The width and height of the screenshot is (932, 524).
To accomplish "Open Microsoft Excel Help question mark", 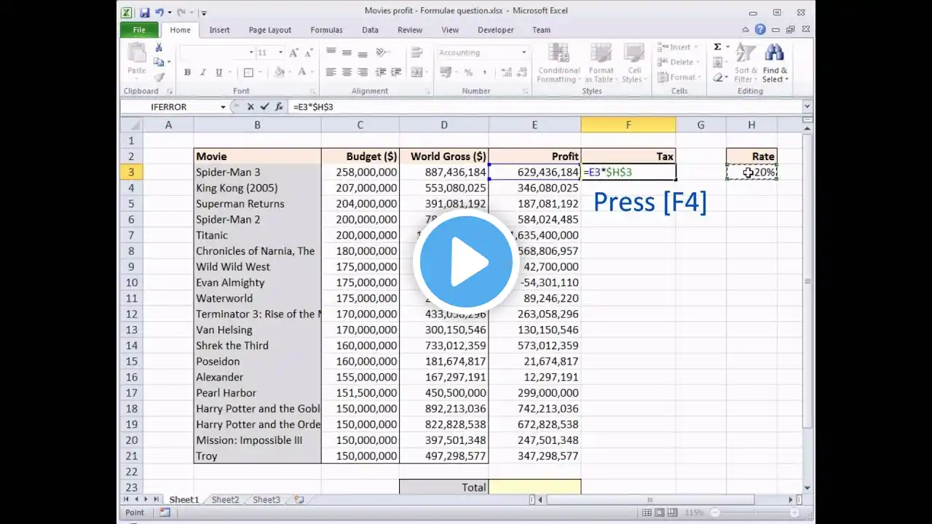I will [760, 30].
